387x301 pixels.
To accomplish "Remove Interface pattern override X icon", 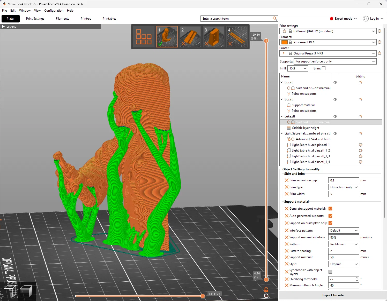I will tap(286, 231).
